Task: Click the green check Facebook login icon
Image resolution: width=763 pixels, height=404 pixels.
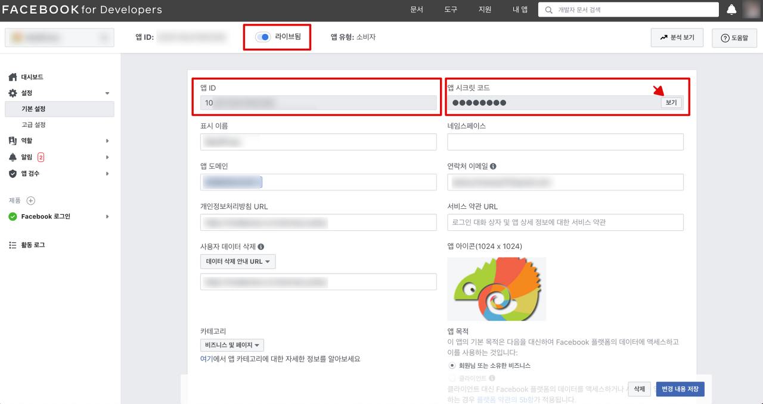Action: pyautogui.click(x=13, y=217)
